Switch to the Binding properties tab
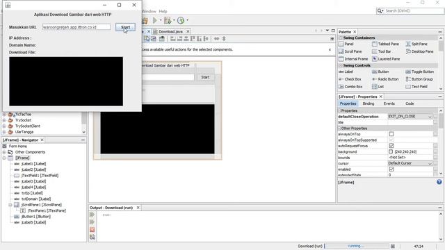Screen dimensions: 445x250 click(369, 103)
